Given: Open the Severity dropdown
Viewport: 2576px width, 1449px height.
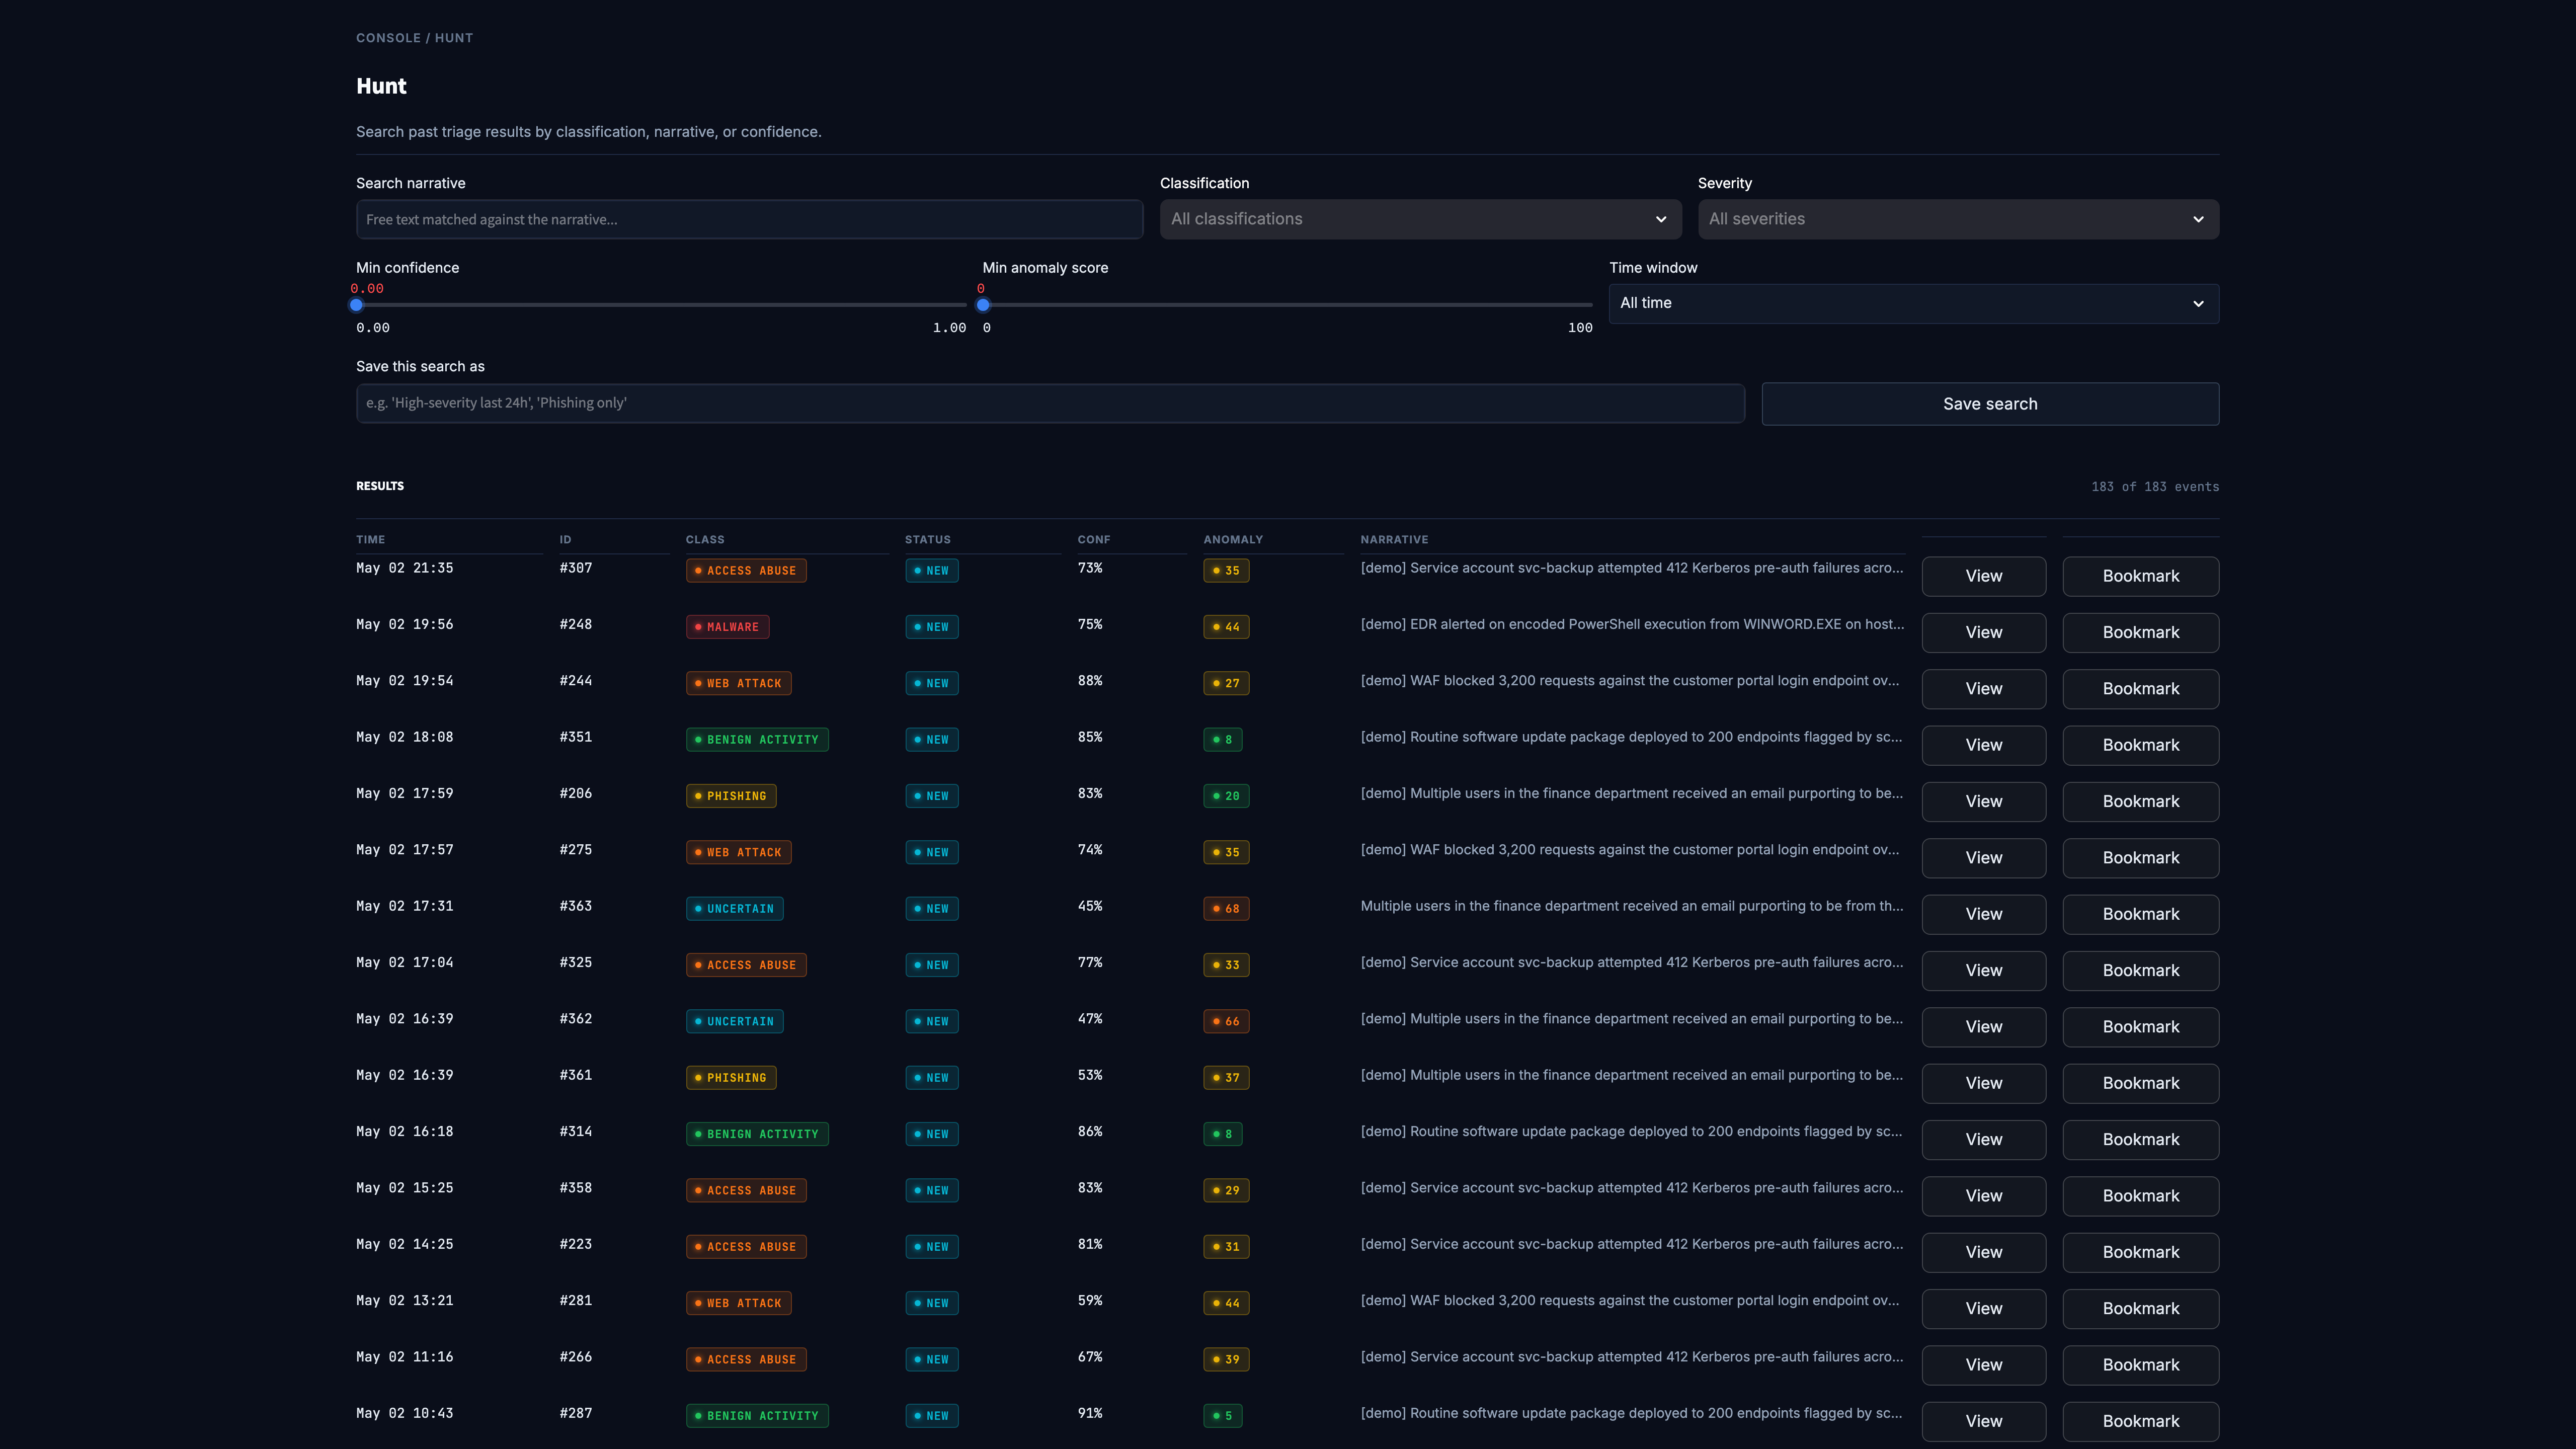Looking at the screenshot, I should click(1958, 219).
